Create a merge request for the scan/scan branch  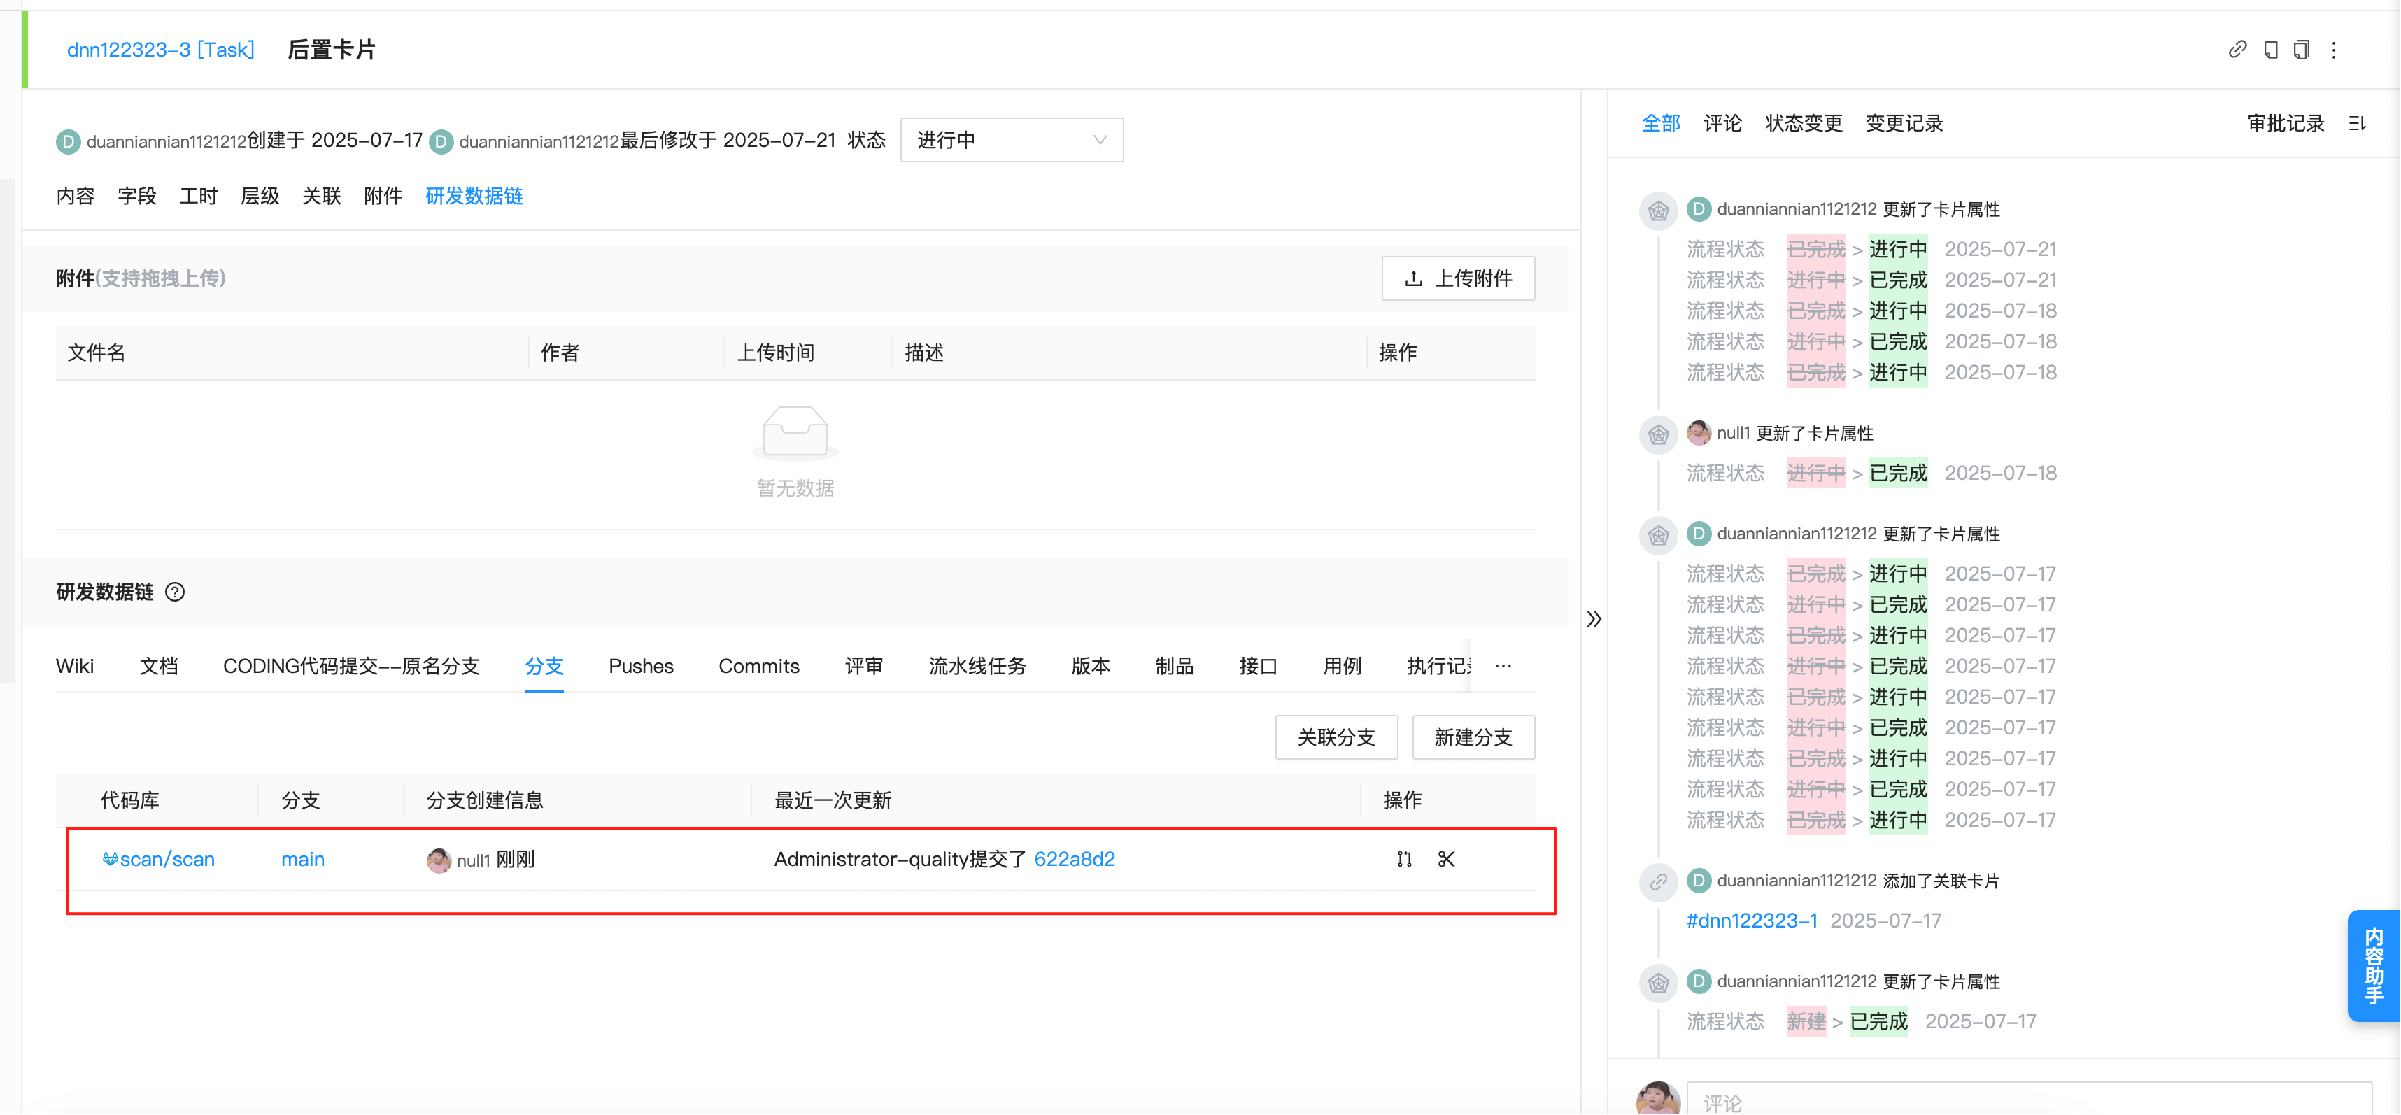pos(1403,860)
